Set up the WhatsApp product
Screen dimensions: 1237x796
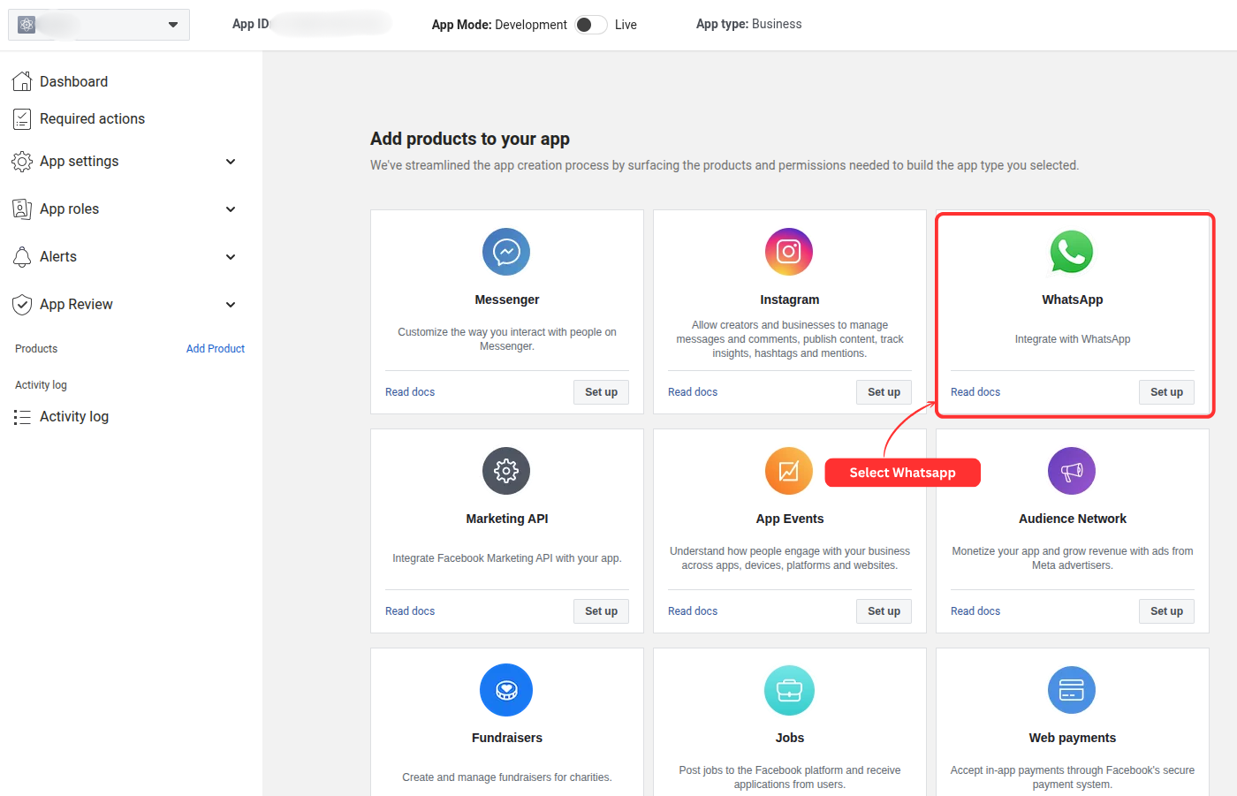pyautogui.click(x=1166, y=392)
